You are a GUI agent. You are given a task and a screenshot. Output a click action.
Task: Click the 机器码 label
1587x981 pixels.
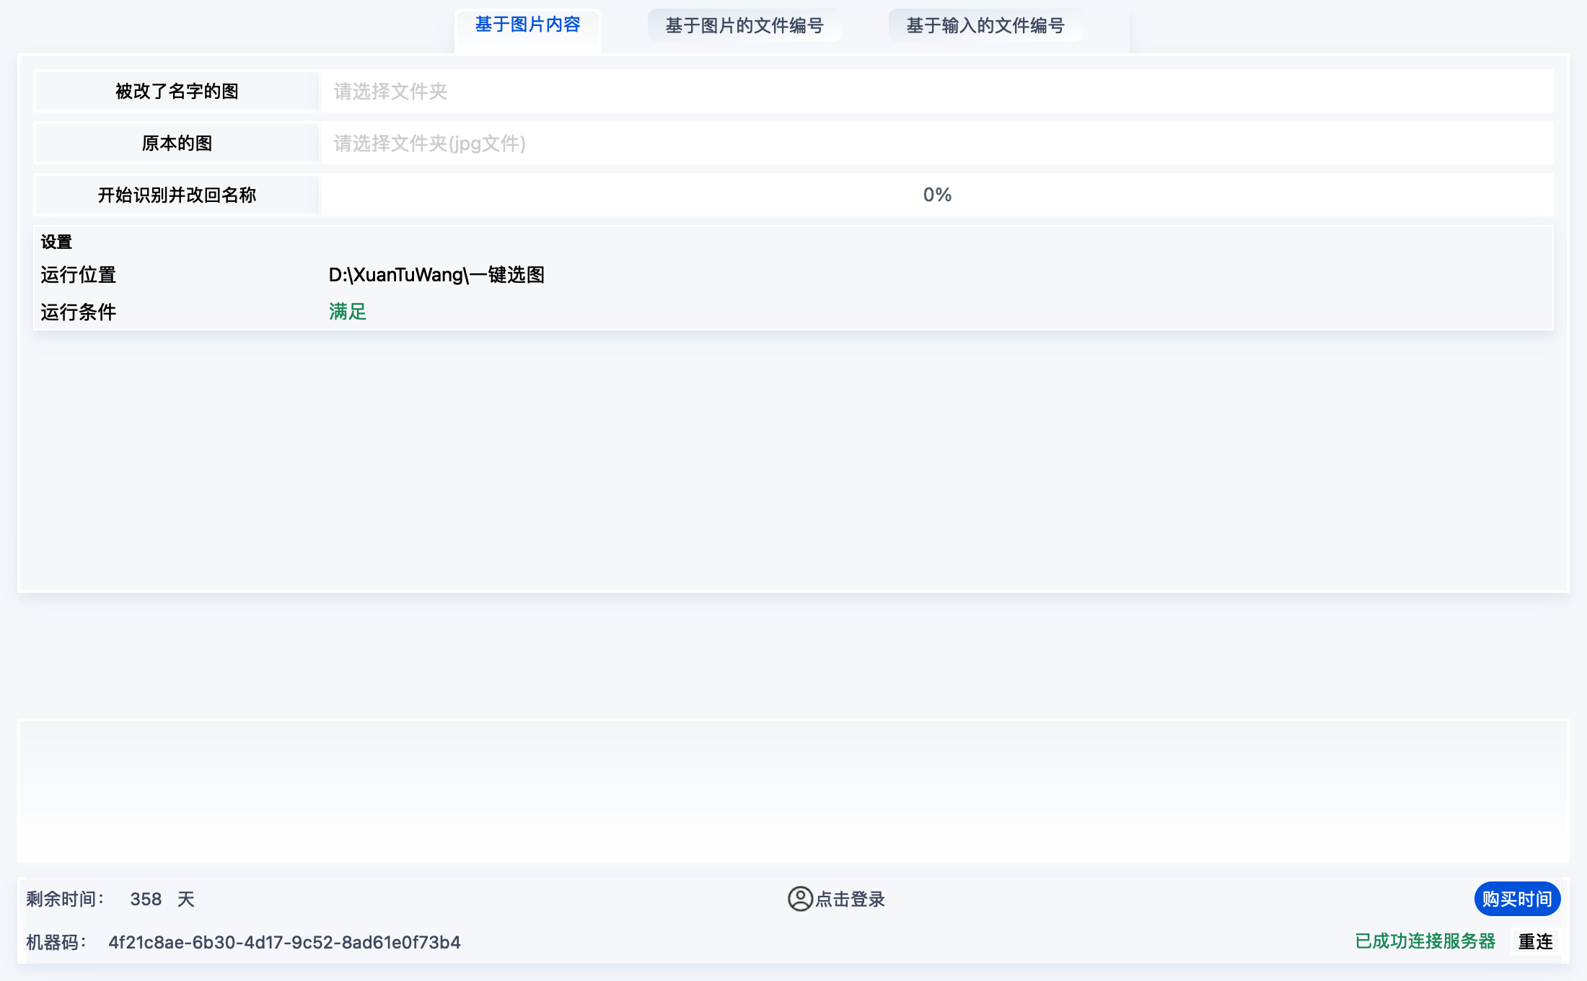56,942
